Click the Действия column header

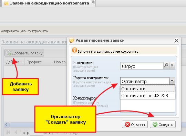(x=14, y=62)
